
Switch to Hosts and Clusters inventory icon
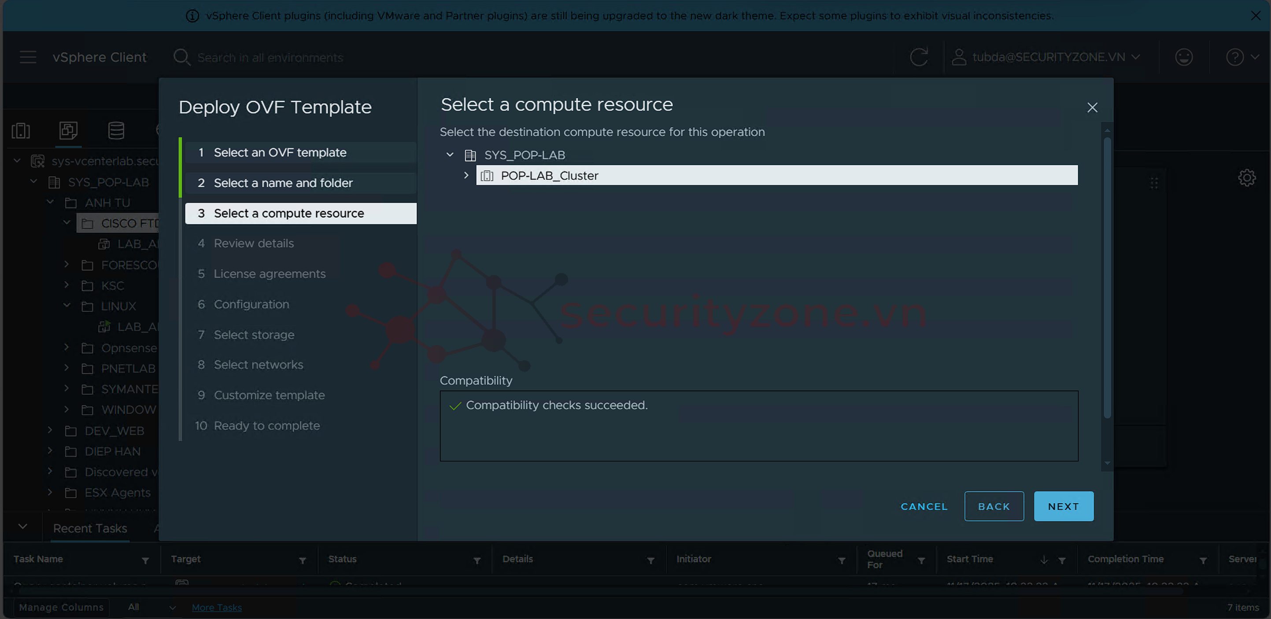click(21, 131)
